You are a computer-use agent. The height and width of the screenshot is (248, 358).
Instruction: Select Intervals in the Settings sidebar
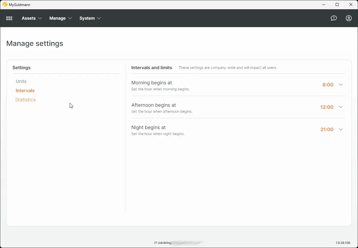(x=25, y=90)
